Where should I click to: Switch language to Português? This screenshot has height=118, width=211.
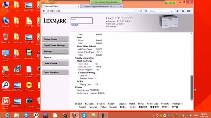tap(177, 104)
